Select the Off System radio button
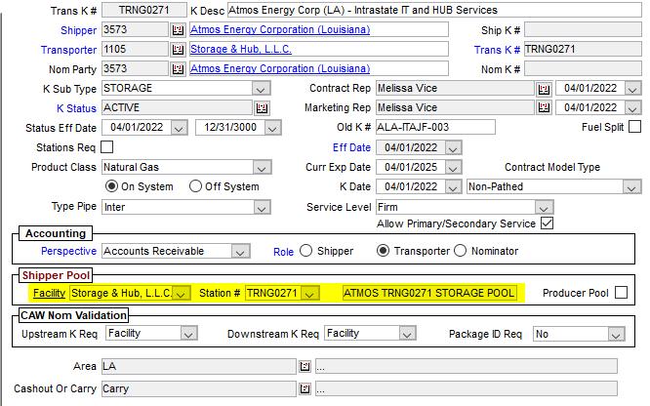The height and width of the screenshot is (406, 650). click(x=196, y=186)
